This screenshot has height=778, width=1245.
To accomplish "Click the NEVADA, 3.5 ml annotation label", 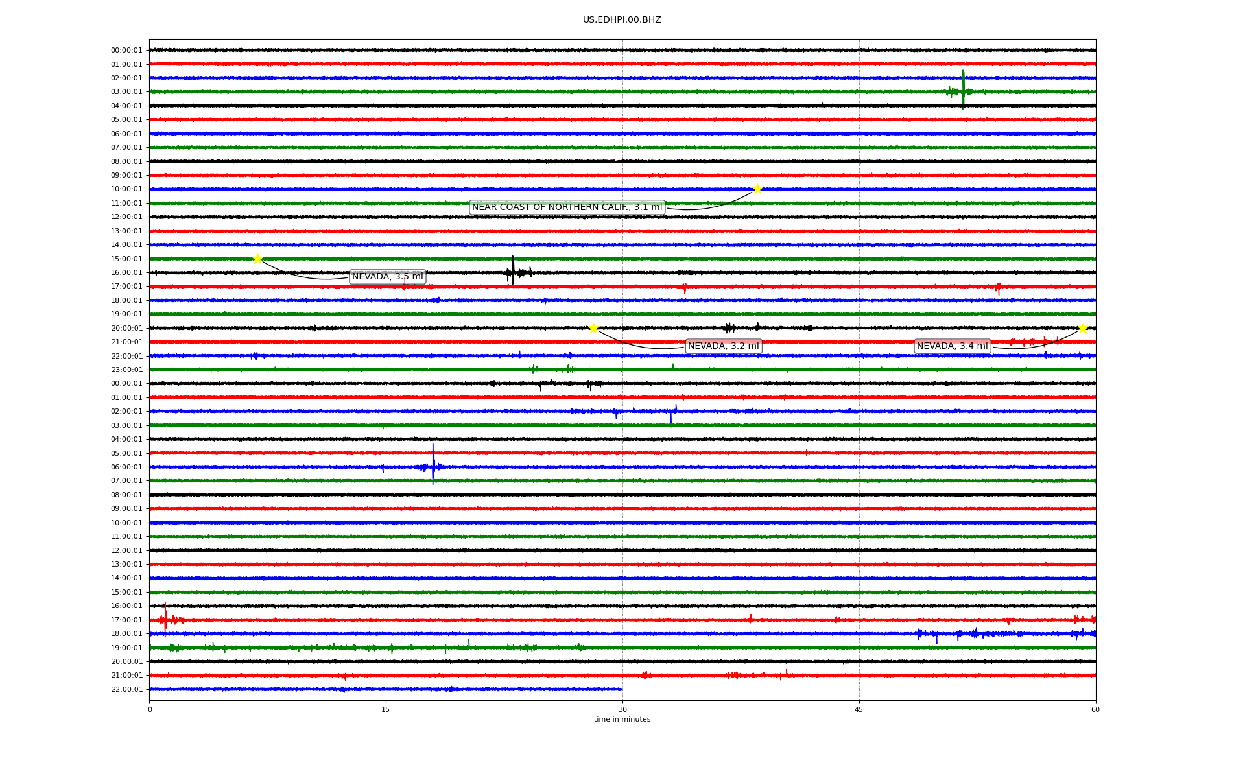I will (387, 277).
